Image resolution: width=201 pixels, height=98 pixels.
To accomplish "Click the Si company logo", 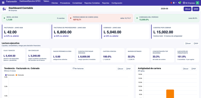I will click(x=4, y=9).
